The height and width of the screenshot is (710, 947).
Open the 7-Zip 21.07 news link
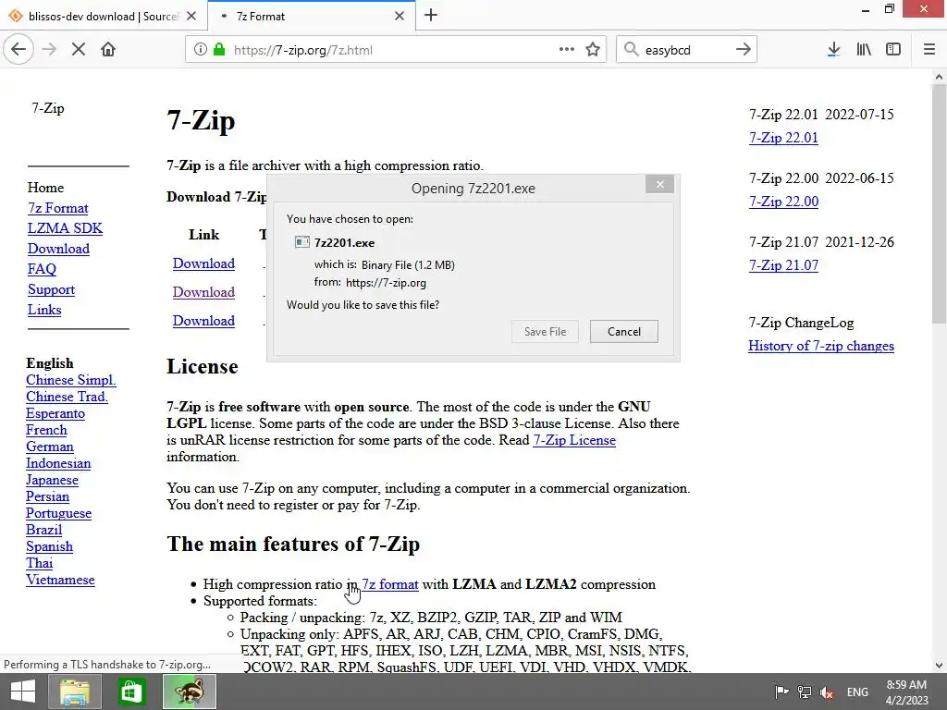pos(783,265)
